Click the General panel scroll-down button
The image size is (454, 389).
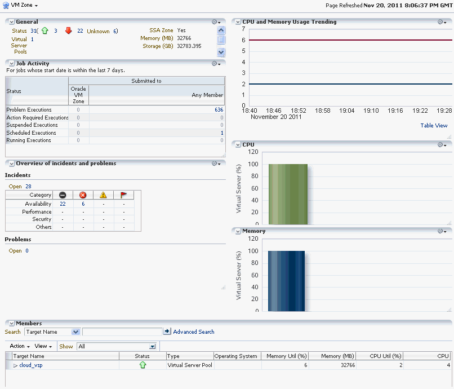[x=221, y=52]
